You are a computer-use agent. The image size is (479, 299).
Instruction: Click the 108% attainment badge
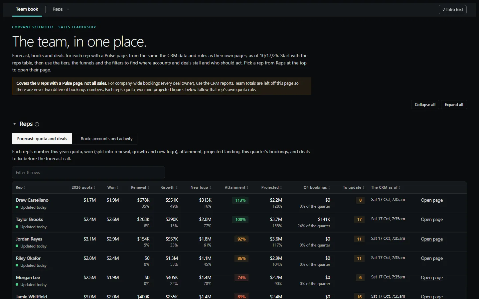(x=240, y=220)
